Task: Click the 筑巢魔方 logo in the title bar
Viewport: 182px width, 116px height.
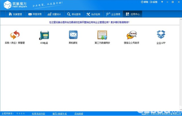Action: click(x=15, y=5)
